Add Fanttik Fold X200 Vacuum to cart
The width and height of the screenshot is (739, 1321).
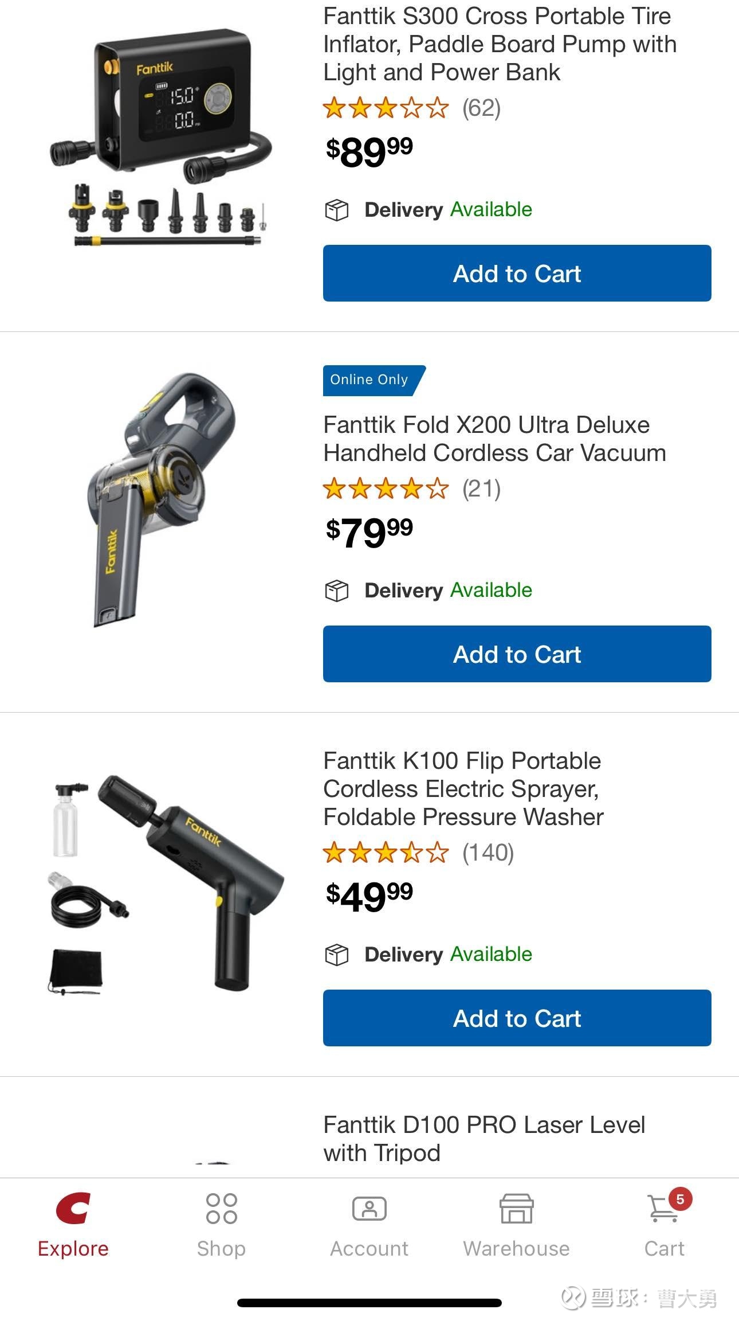tap(517, 654)
